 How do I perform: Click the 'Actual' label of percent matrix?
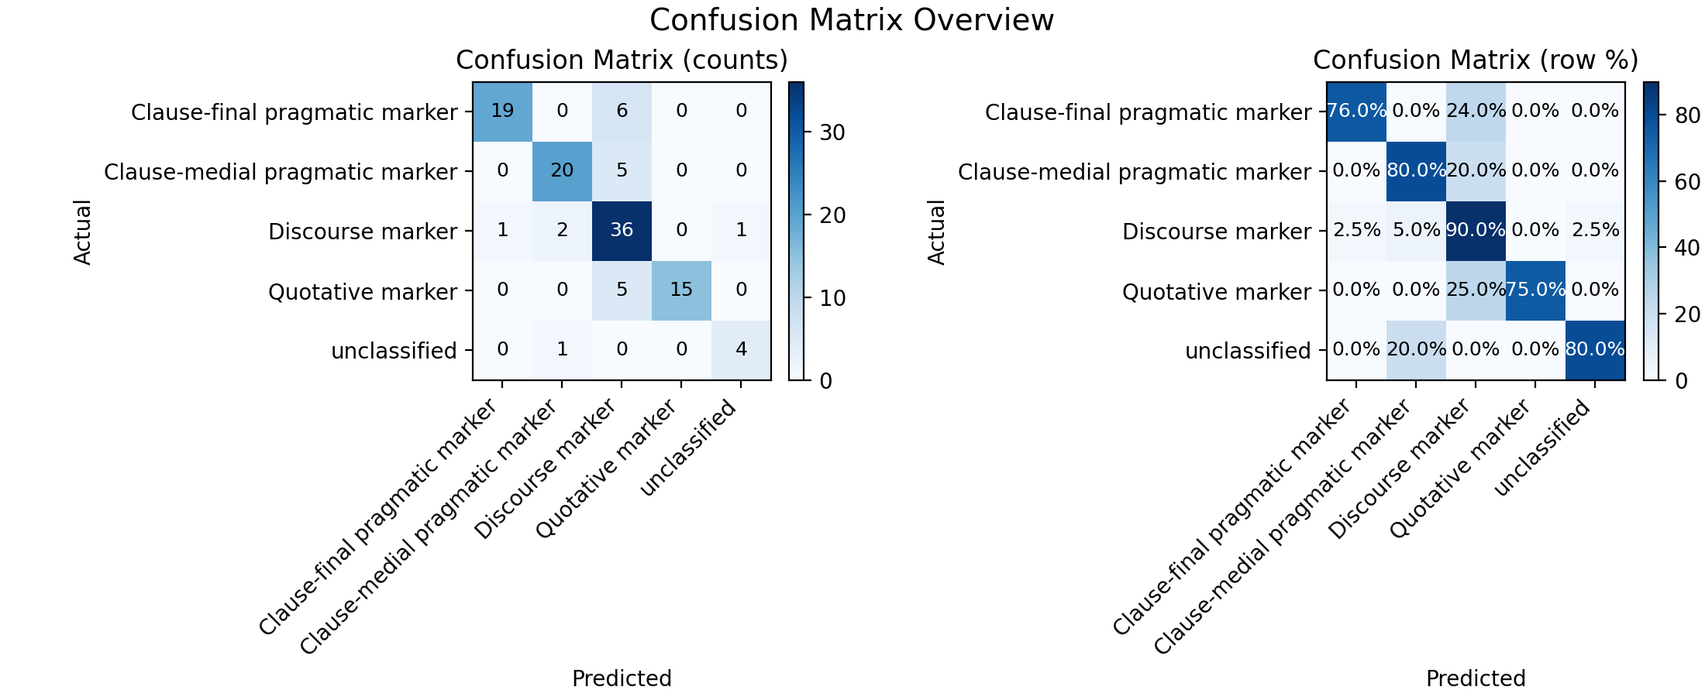[x=937, y=232]
